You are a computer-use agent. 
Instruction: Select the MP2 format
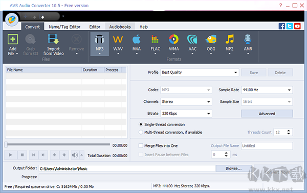[229, 44]
